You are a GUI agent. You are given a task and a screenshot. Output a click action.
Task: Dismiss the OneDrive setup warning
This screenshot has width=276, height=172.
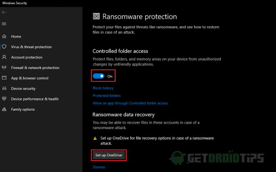coord(99,167)
